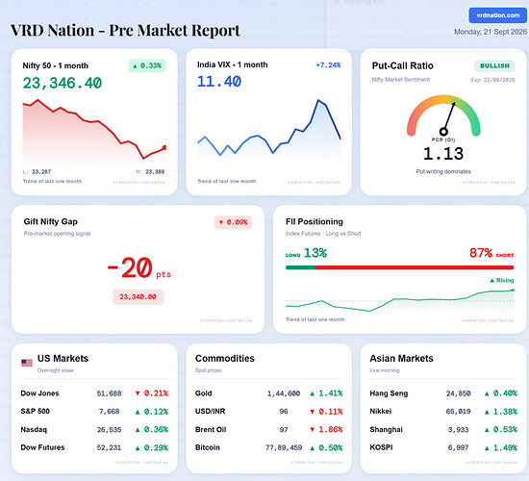
Task: Click the India VIX +7.24% change
Action: [x=328, y=65]
